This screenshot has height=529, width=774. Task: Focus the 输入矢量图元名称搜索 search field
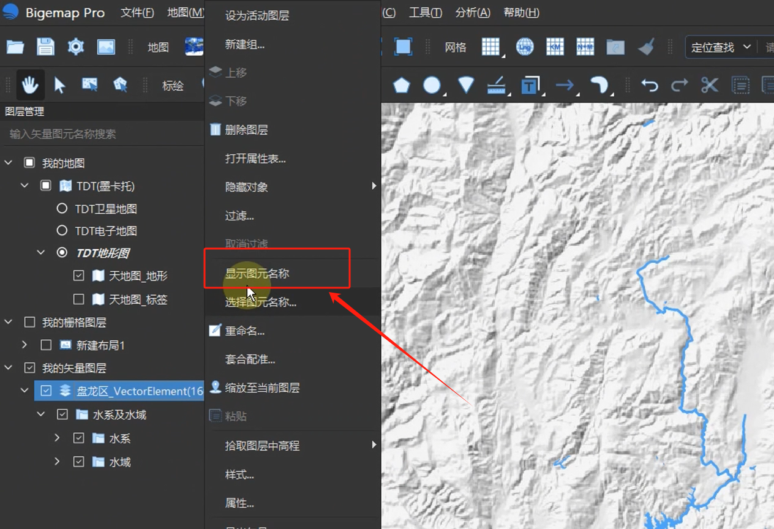click(103, 133)
